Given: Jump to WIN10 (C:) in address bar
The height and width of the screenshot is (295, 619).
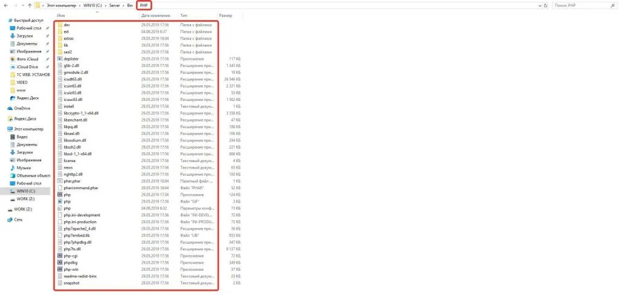Looking at the screenshot, I should [x=92, y=5].
